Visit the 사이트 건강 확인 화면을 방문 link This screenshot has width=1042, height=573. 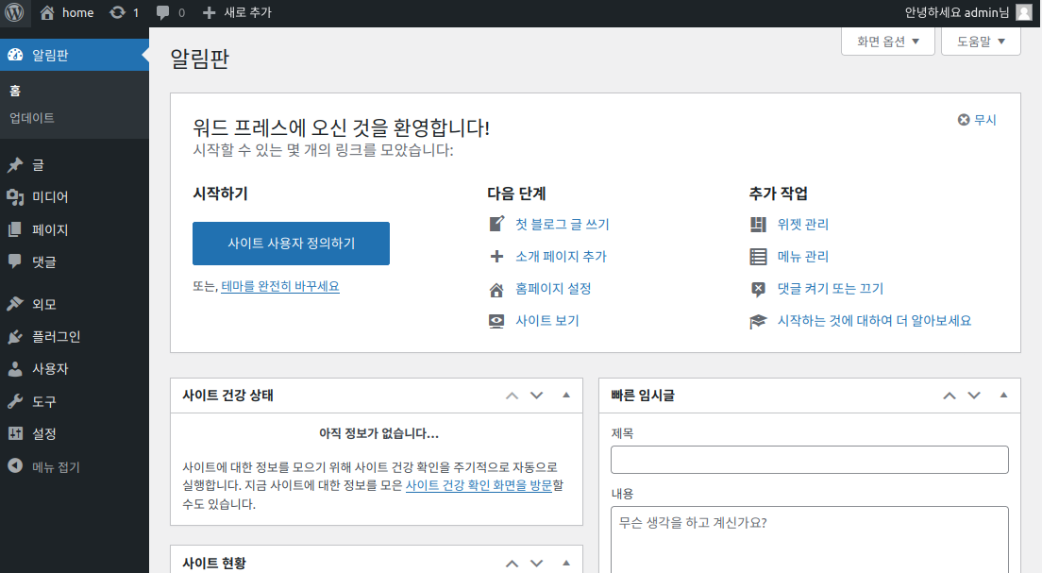[479, 485]
